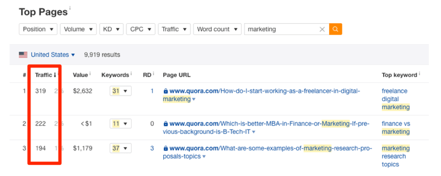This screenshot has height=176, width=441.
Task: Click the orange search magnifier button
Action: pyautogui.click(x=336, y=29)
